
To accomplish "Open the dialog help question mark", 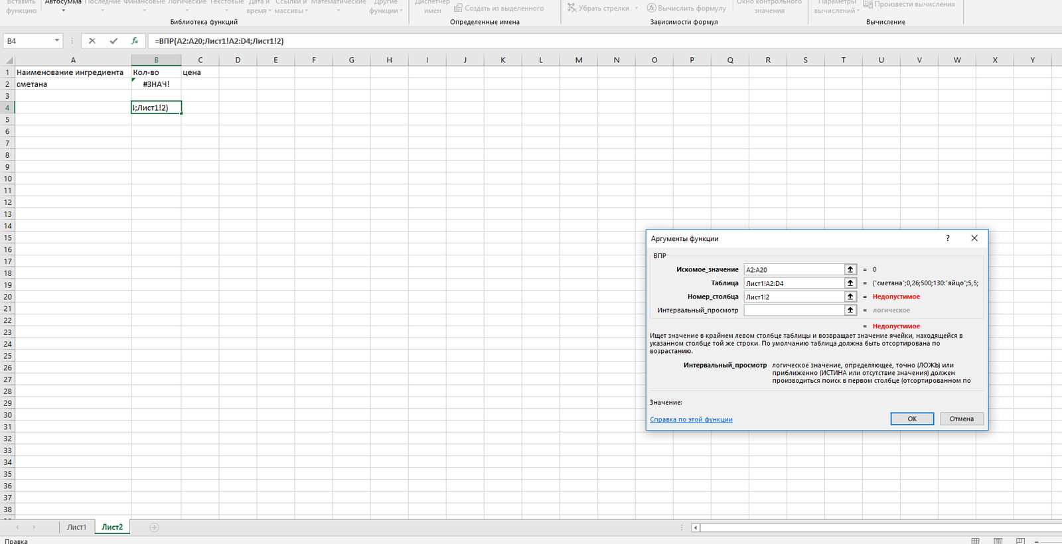I will click(x=948, y=238).
